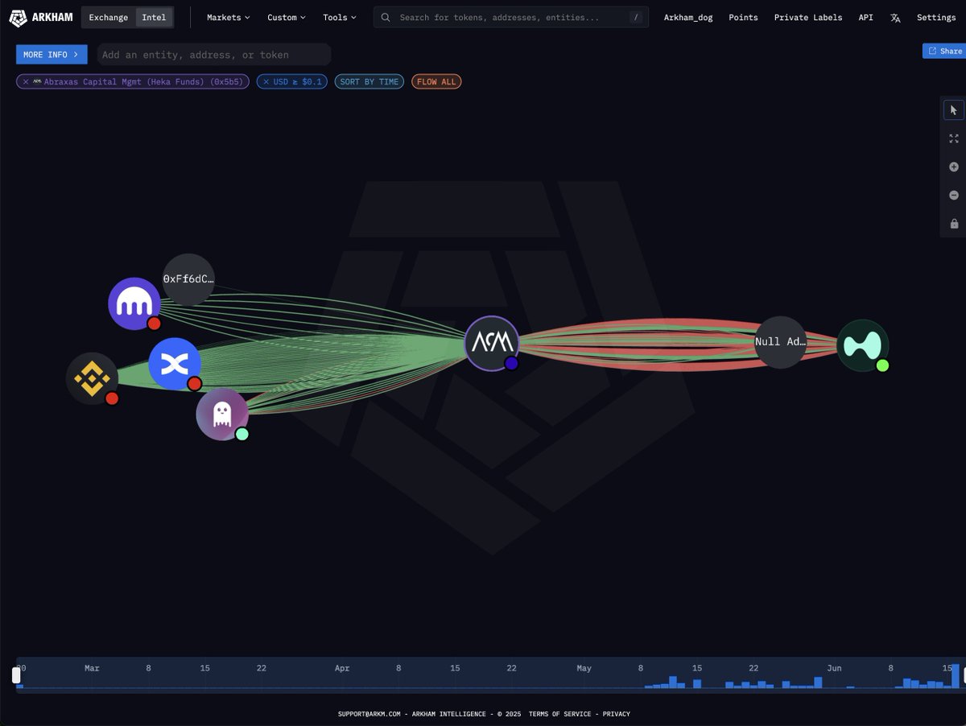The width and height of the screenshot is (966, 726).
Task: Select the Kraken exchange node
Action: click(134, 303)
